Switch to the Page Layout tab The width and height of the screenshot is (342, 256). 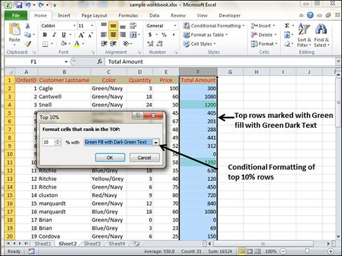(94, 15)
